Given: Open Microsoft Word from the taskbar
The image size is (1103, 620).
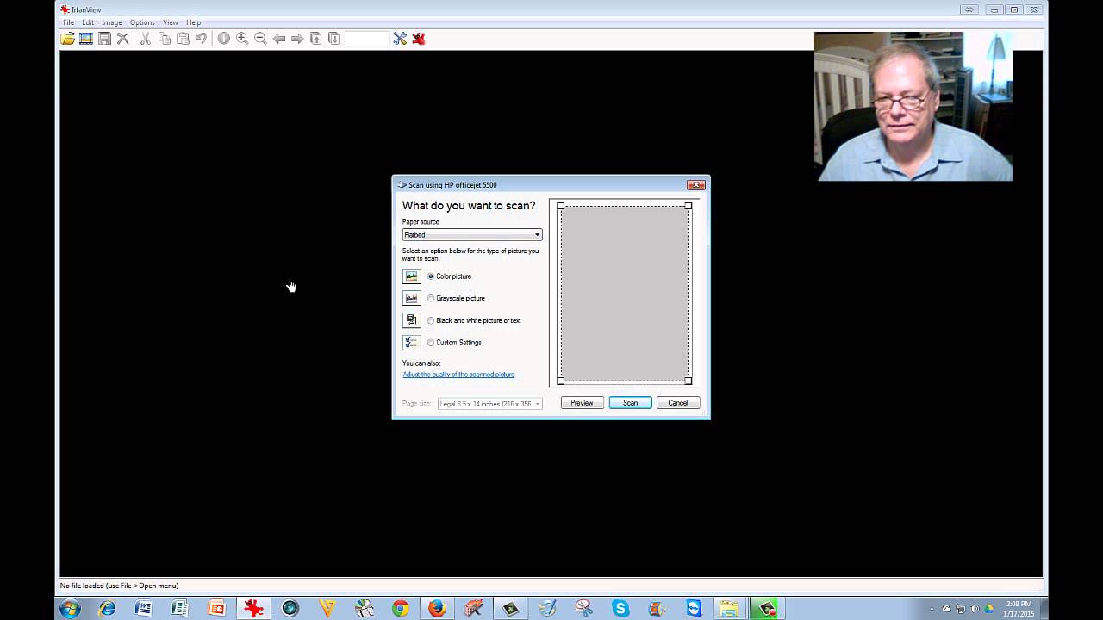Looking at the screenshot, I should click(x=144, y=609).
